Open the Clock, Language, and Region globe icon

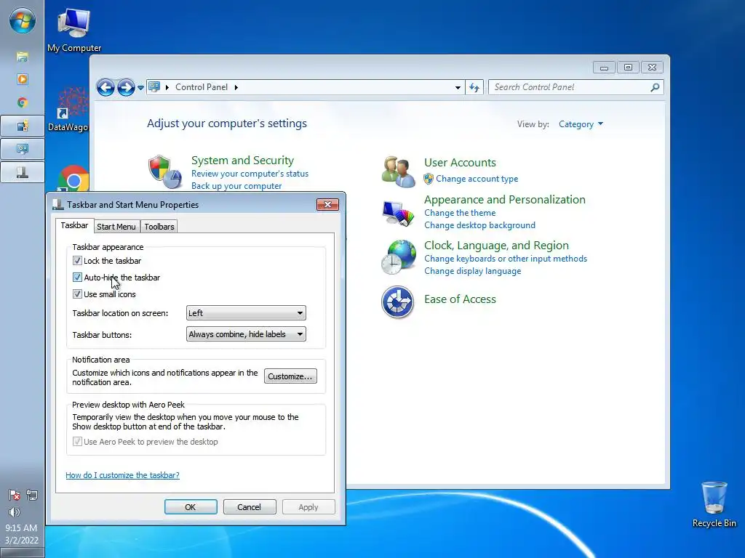point(398,256)
